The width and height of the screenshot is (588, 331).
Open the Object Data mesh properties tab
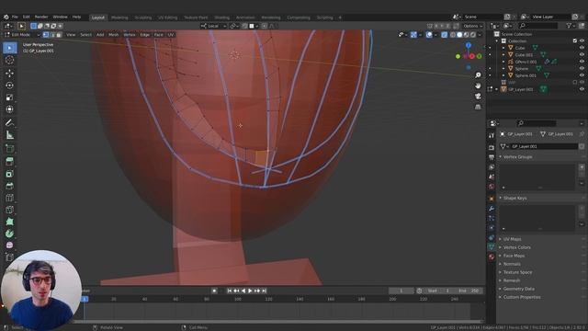point(492,247)
